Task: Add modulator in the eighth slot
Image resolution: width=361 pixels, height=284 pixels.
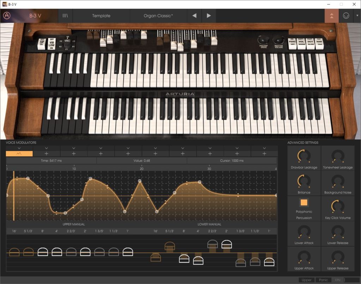Action: click(x=210, y=153)
